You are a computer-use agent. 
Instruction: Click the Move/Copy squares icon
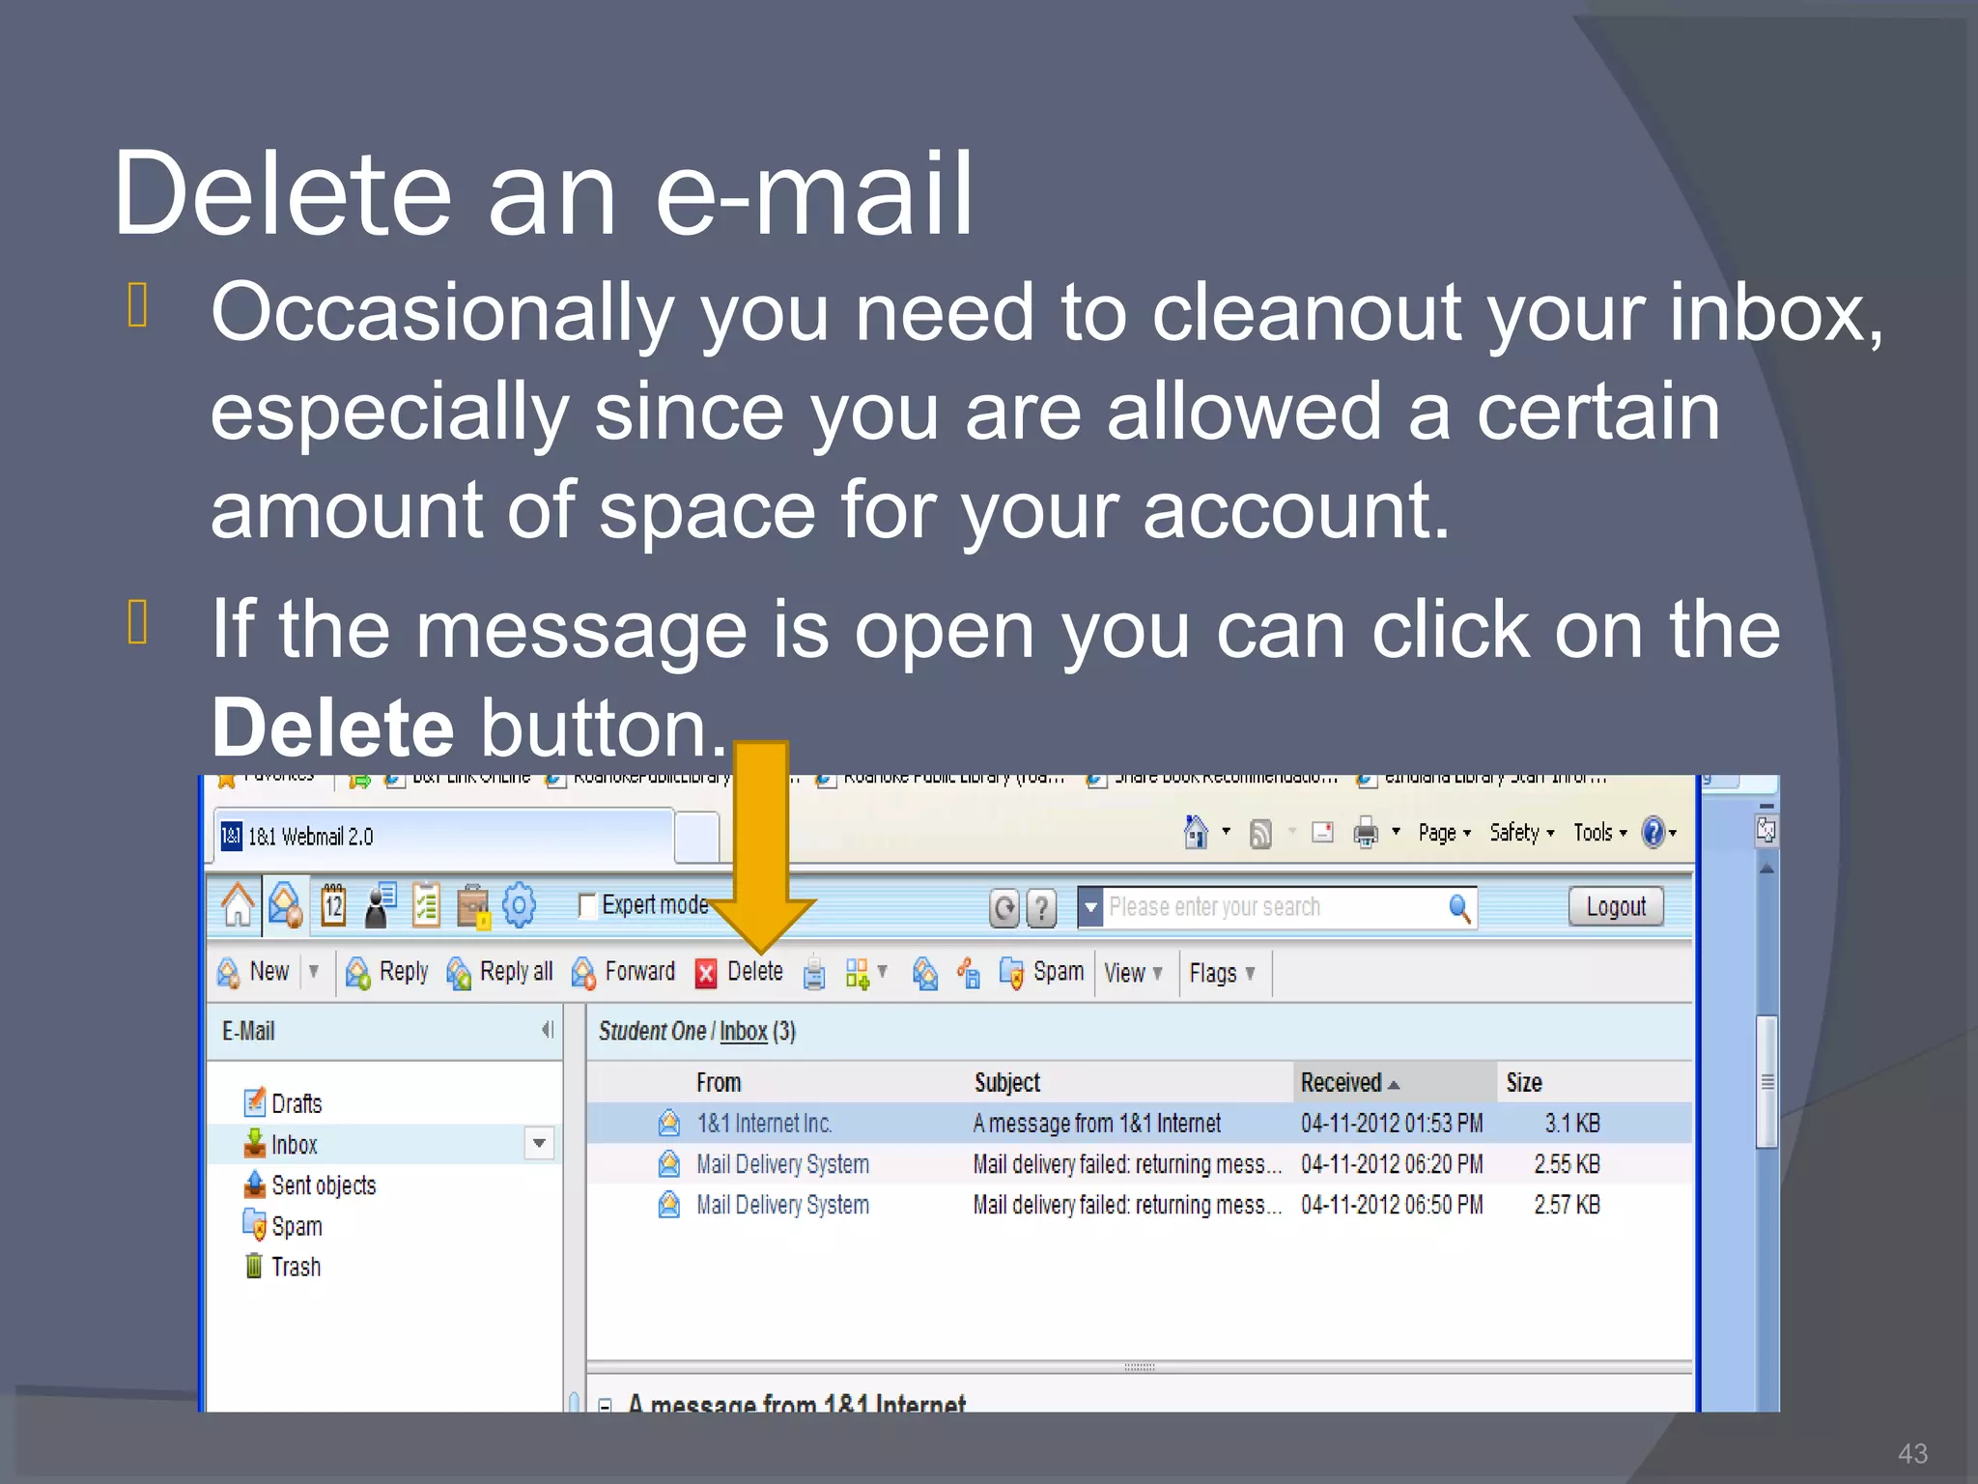(x=857, y=973)
